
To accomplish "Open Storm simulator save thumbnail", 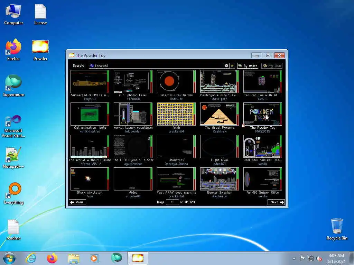I will click(90, 179).
